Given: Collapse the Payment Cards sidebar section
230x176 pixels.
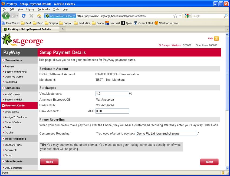Looking at the screenshot, I should point(19,106).
